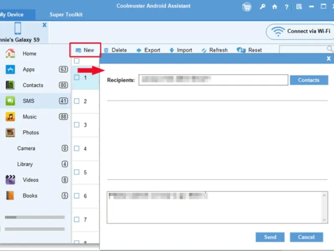Viewport: 334px width, 251px height.
Task: Click message box scroll up arrow
Action: point(324,195)
